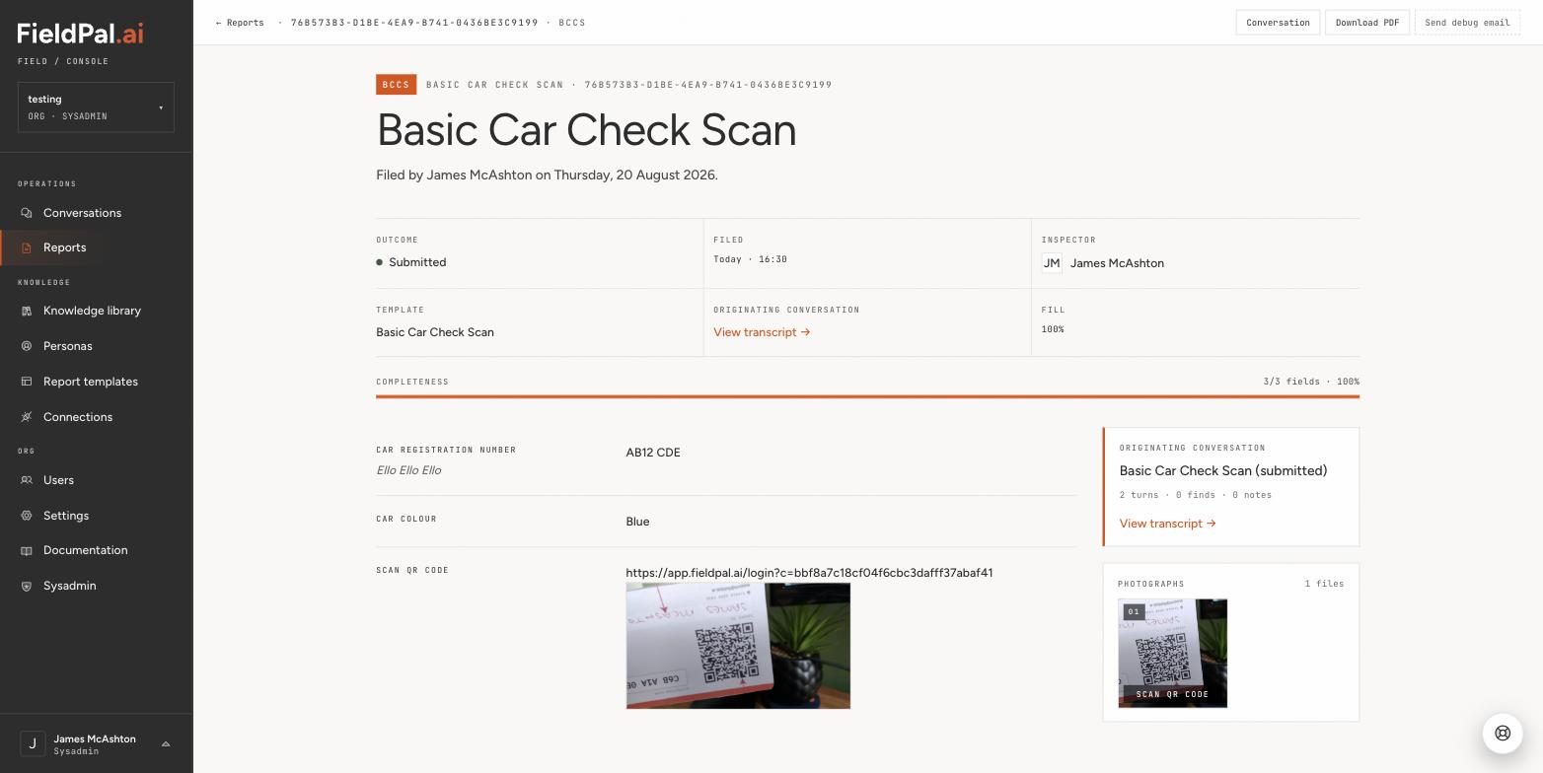Click the Reports document icon
Viewport: 1543px width, 773px height.
(x=27, y=247)
